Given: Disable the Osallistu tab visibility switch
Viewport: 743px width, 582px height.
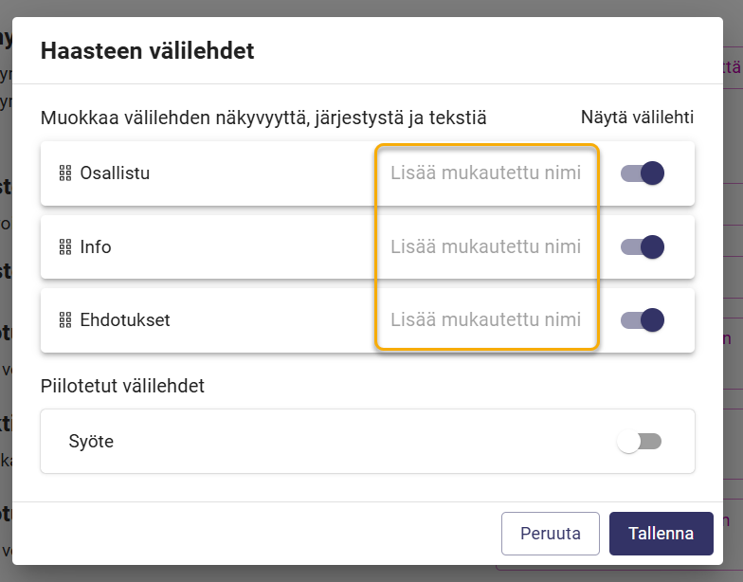Looking at the screenshot, I should pyautogui.click(x=643, y=173).
